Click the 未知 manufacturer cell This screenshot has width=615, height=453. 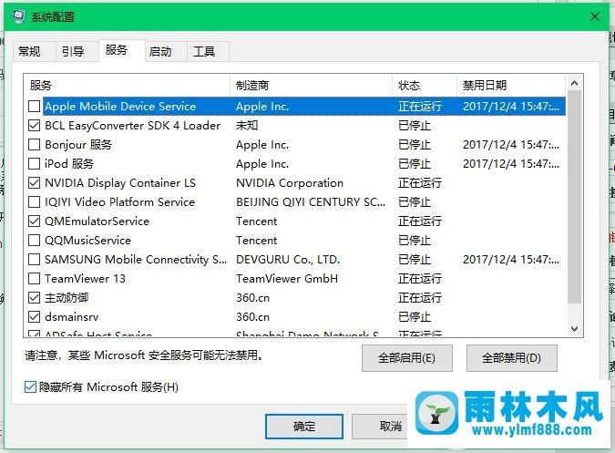coord(247,126)
